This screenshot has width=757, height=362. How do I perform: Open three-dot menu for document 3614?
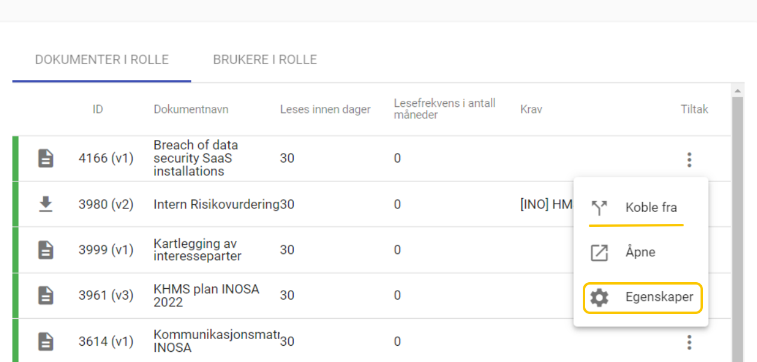689,342
